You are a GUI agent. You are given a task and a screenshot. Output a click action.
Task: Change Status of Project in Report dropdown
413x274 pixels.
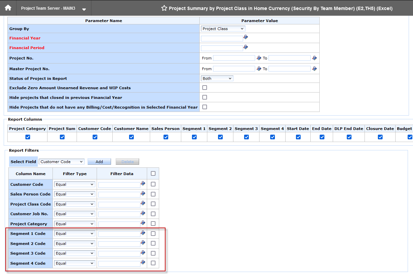click(217, 78)
